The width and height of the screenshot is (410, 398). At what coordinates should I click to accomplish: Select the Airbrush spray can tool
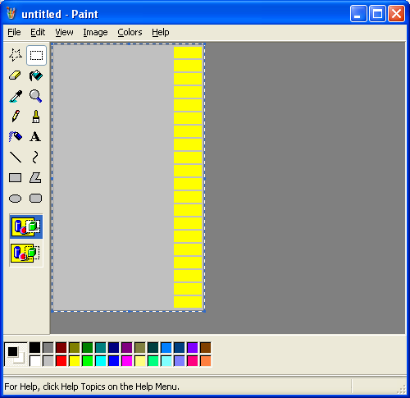click(16, 136)
